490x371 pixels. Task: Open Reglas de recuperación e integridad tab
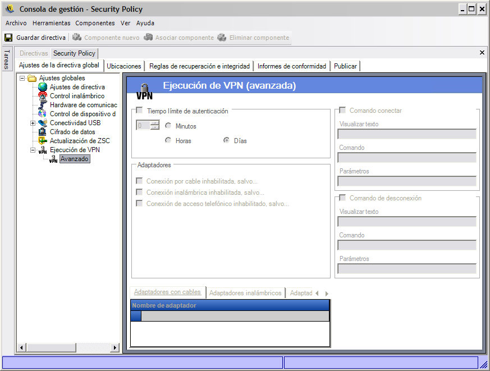coord(199,66)
